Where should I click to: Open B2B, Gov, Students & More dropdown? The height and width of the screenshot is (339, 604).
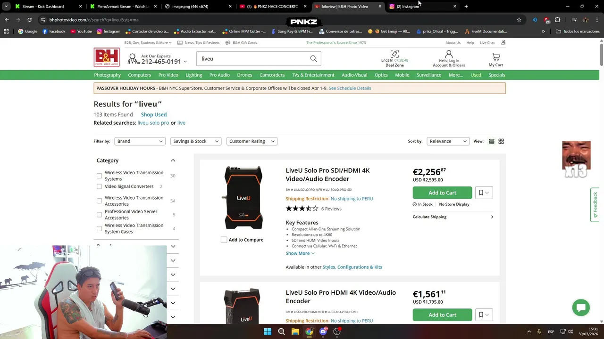tap(148, 43)
